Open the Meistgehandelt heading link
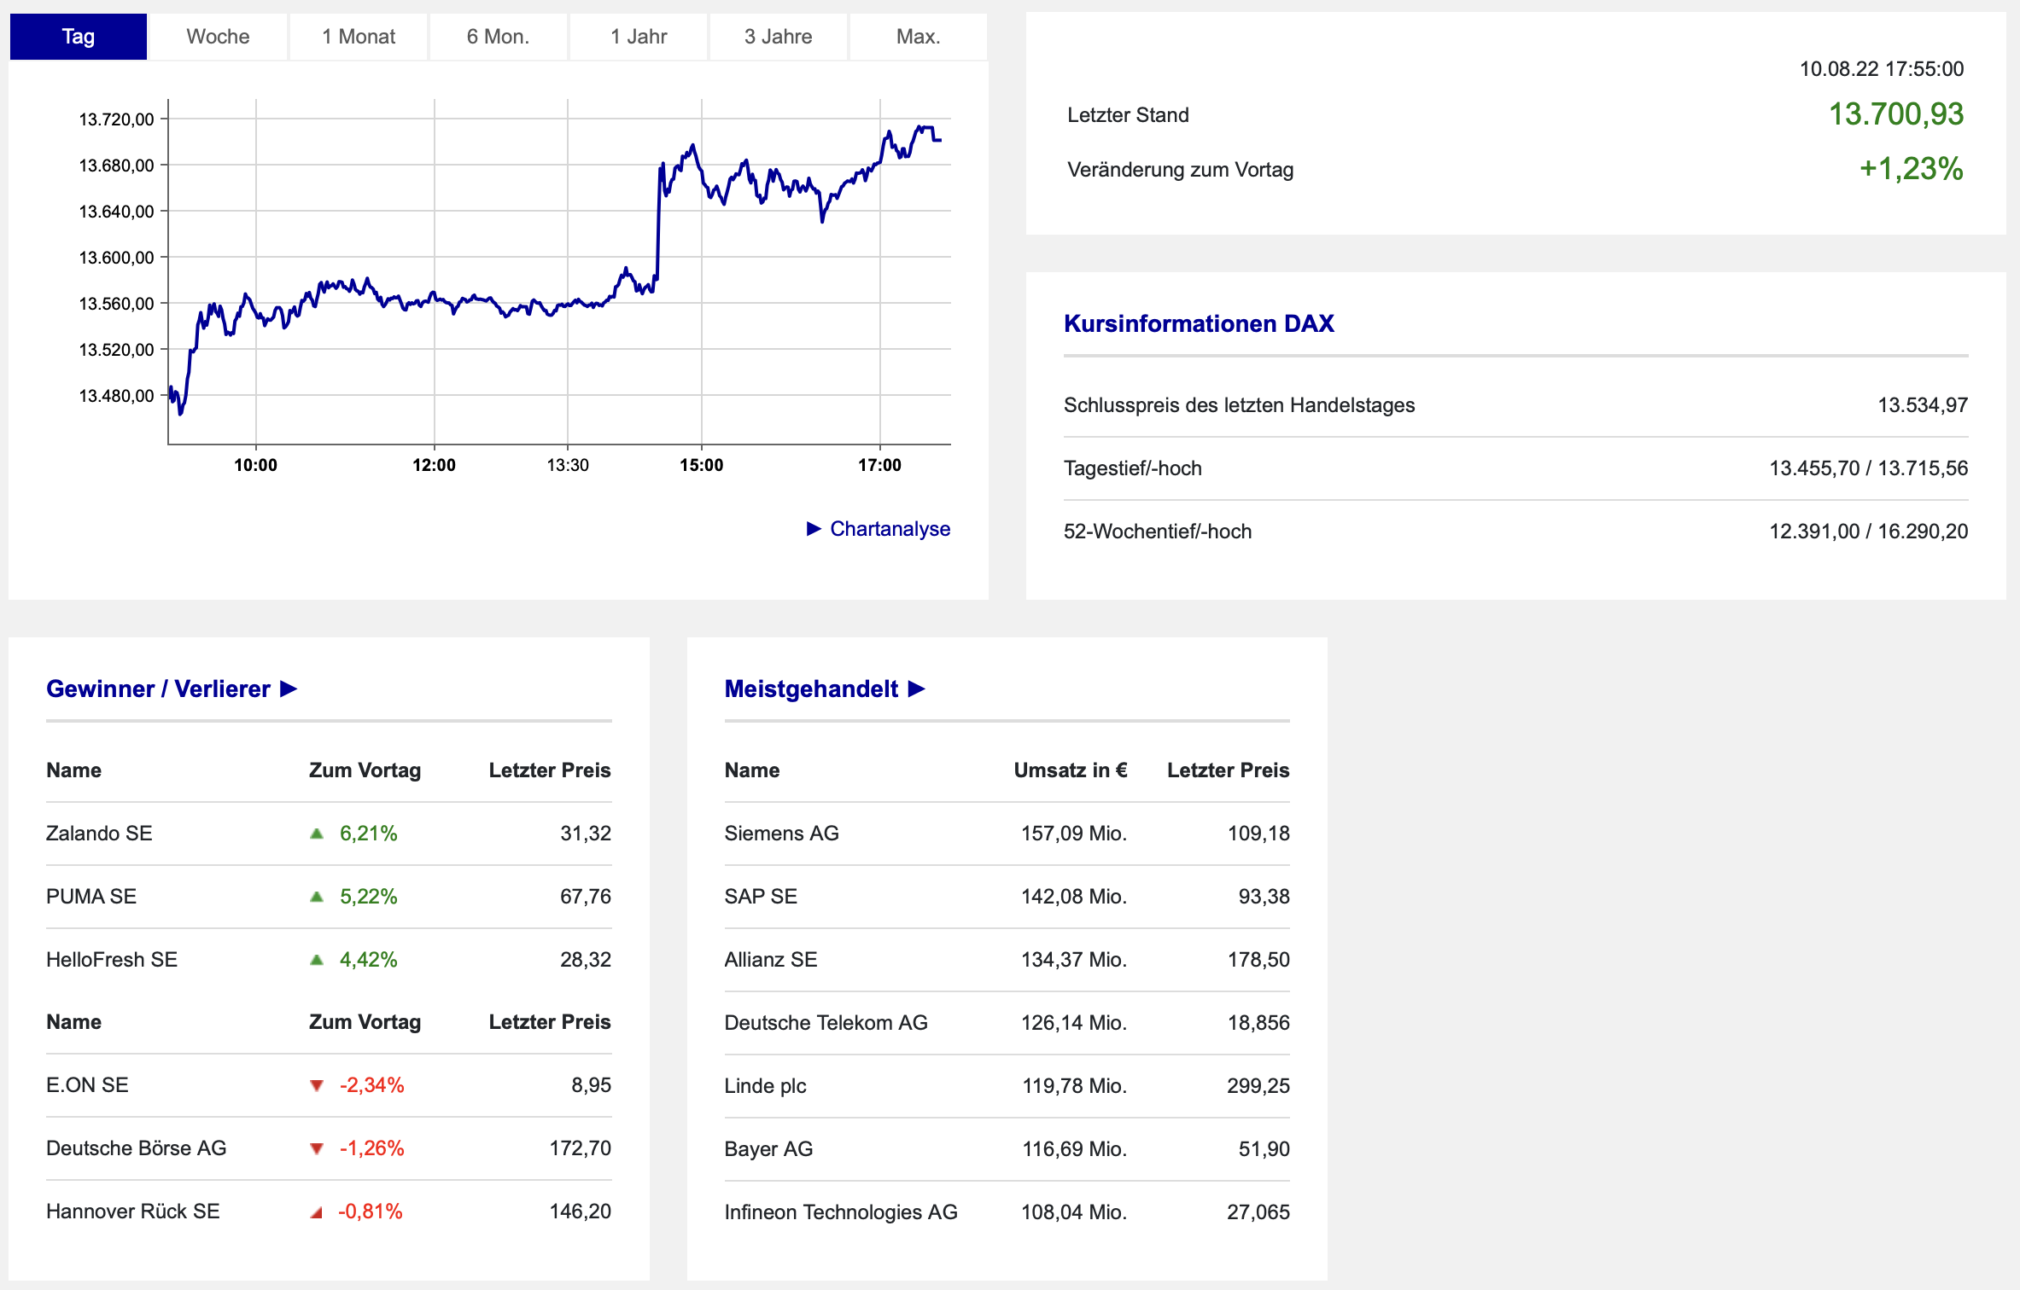 tap(810, 689)
